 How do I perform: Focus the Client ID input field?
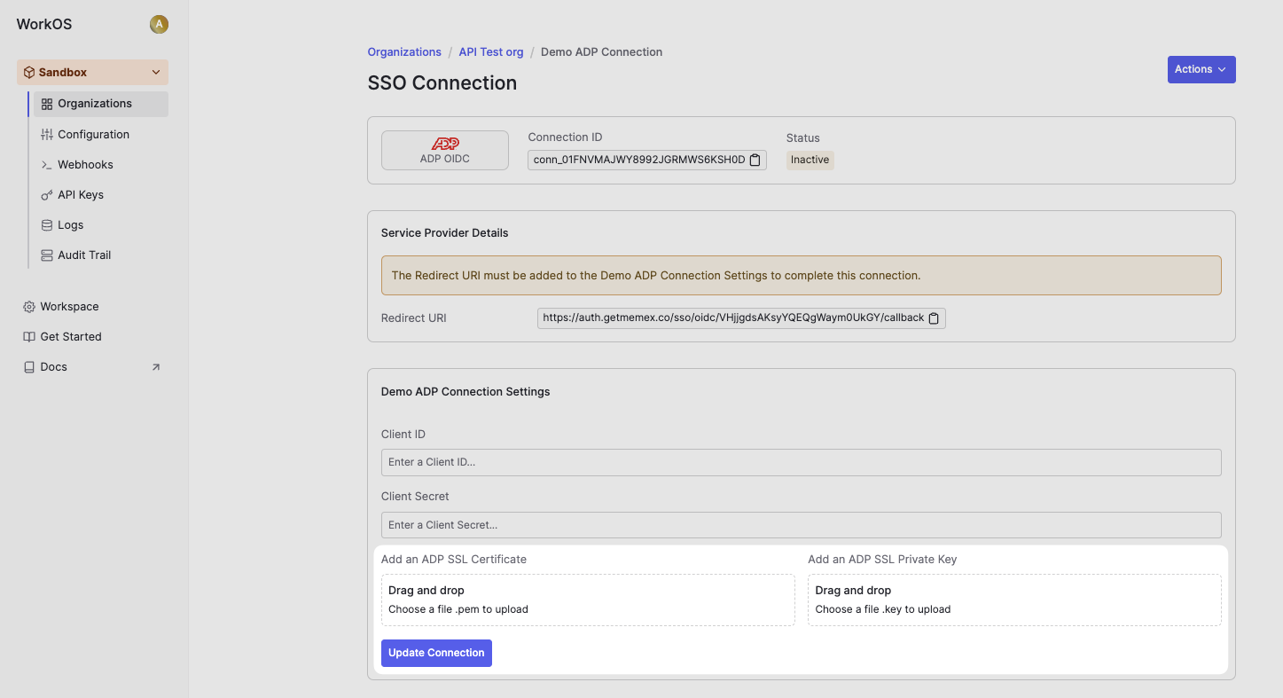[801, 462]
